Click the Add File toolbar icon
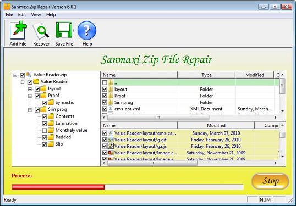This screenshot has width=296, height=206. [x=18, y=30]
